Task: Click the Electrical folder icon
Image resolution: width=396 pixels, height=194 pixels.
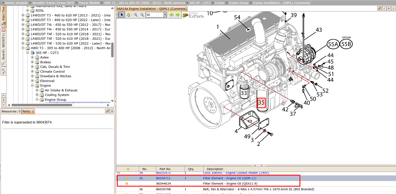Action: click(x=37, y=81)
